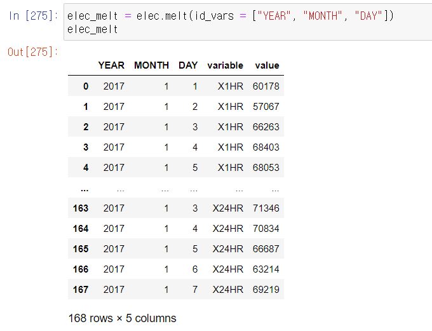This screenshot has height=331, width=432.
Task: Click row index 0
Action: pos(86,86)
